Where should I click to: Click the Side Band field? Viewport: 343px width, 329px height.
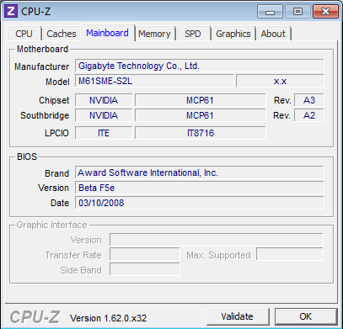[145, 269]
